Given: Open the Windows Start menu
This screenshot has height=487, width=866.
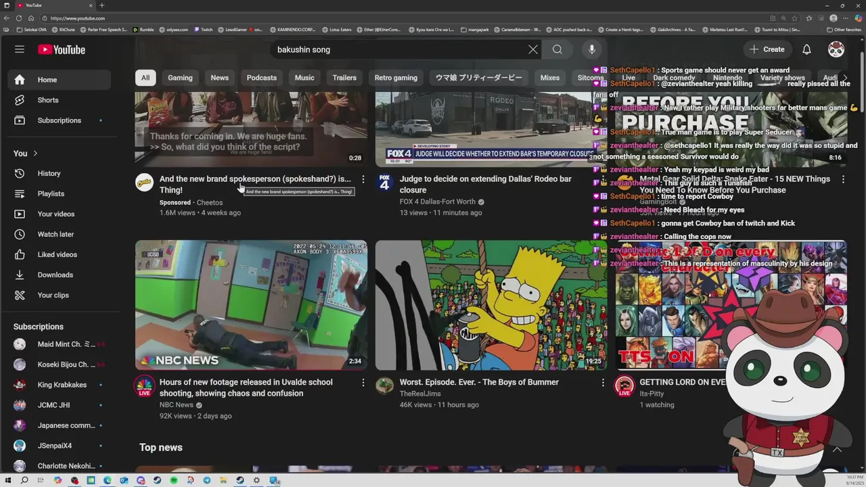Looking at the screenshot, I should point(8,480).
